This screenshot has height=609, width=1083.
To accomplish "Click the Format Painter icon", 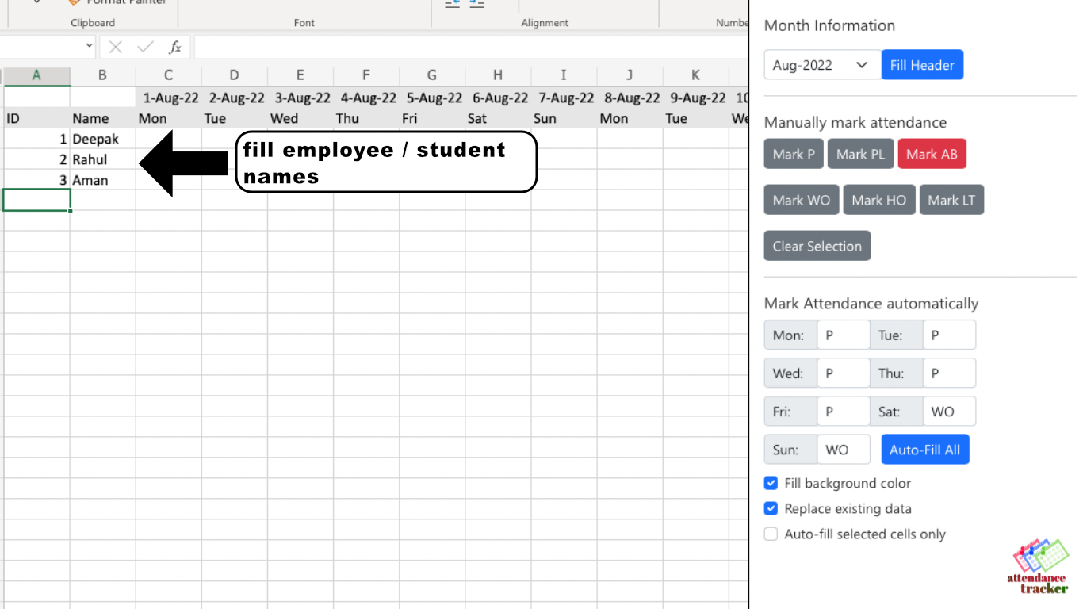I will [x=75, y=2].
